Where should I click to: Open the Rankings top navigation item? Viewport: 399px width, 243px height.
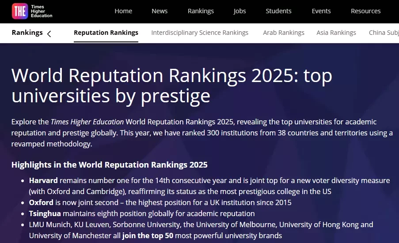201,11
